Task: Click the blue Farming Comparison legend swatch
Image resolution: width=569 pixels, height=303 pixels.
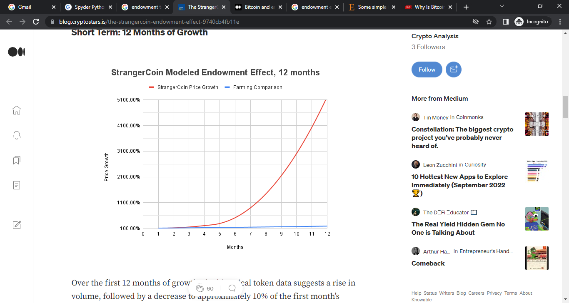Action: click(x=227, y=87)
